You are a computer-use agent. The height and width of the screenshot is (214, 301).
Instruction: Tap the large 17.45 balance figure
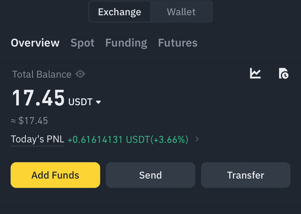tap(39, 98)
